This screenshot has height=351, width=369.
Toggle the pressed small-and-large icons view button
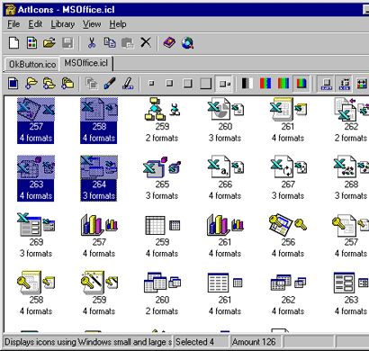tap(224, 84)
